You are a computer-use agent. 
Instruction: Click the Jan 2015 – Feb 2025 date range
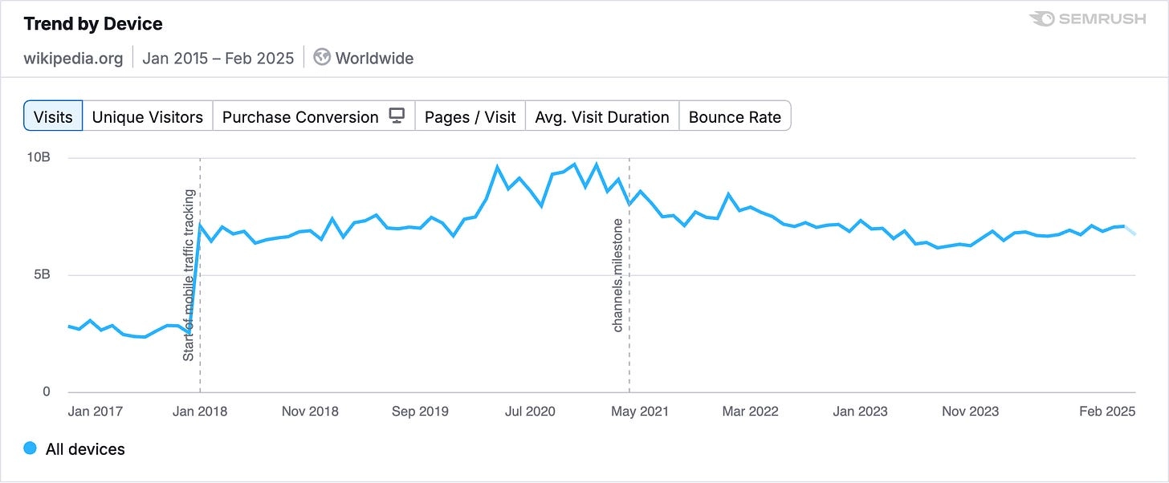[218, 58]
